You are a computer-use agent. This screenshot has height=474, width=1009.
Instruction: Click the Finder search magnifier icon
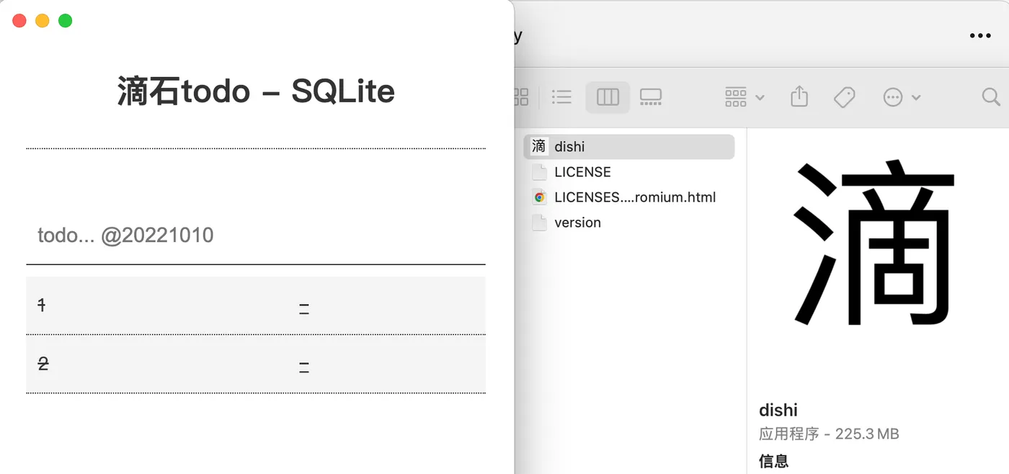coord(991,97)
